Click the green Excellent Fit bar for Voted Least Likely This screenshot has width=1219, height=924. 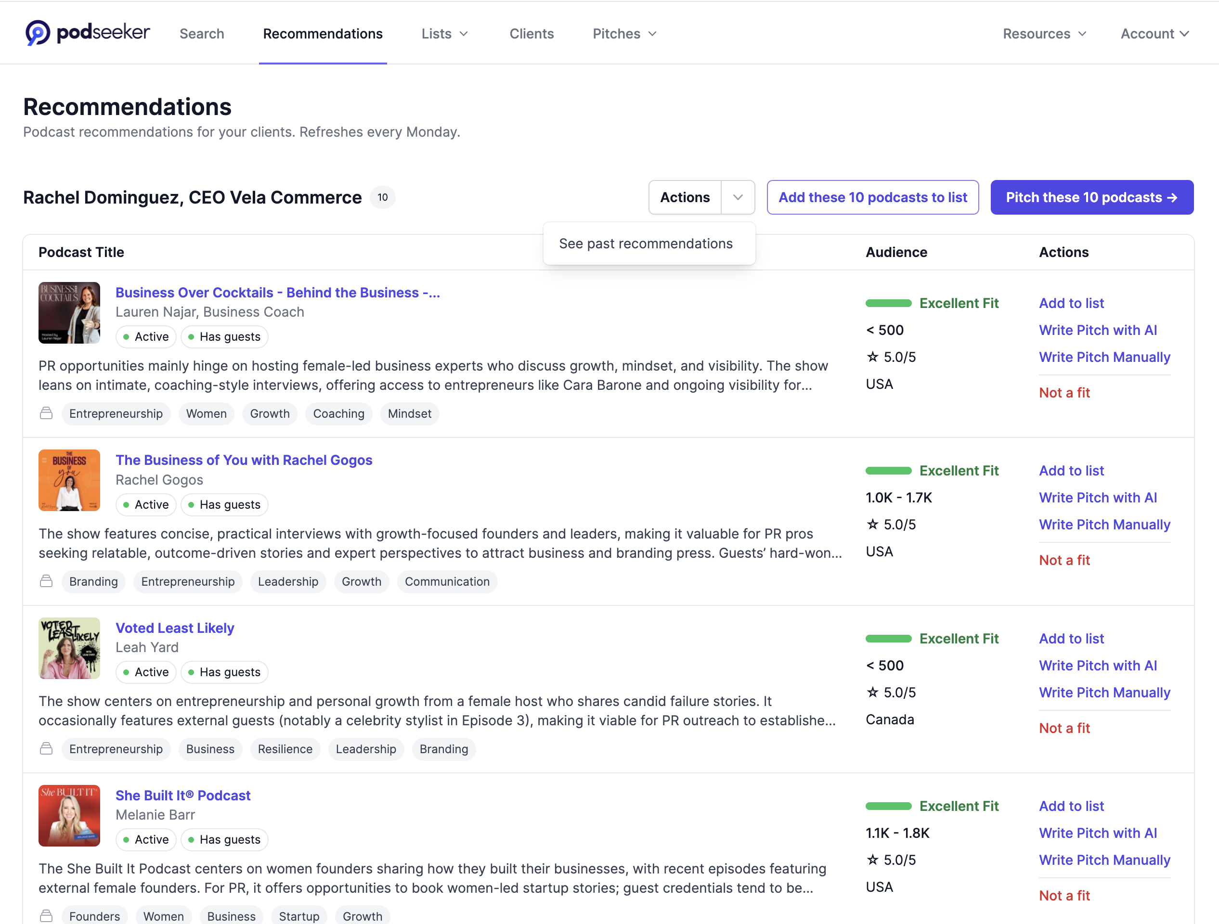click(888, 638)
